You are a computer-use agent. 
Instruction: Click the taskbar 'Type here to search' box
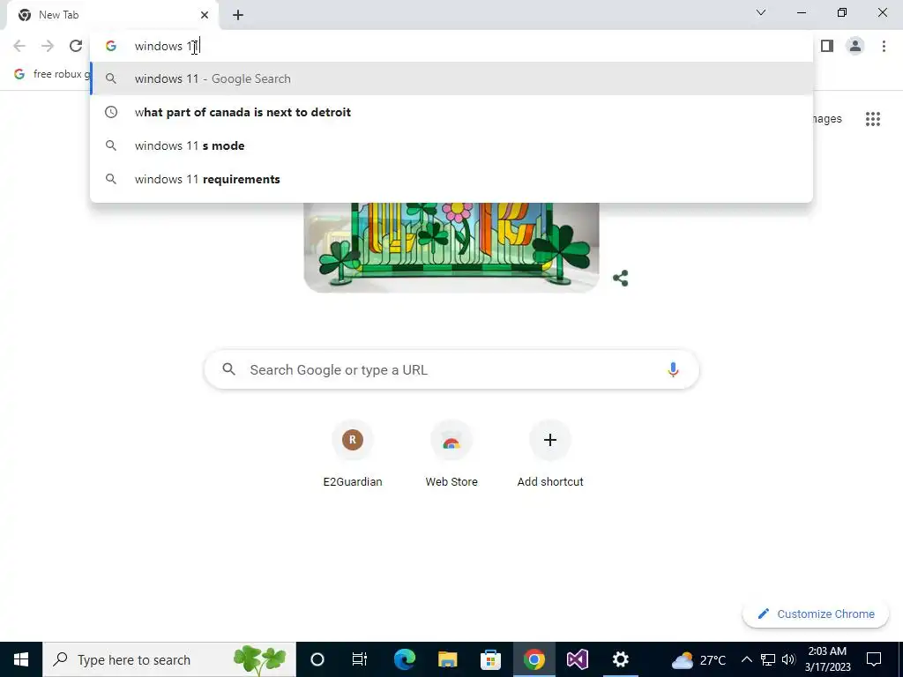[169, 659]
